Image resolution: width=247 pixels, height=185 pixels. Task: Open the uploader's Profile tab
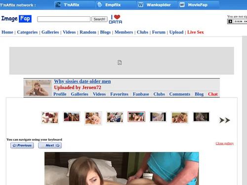60,94
